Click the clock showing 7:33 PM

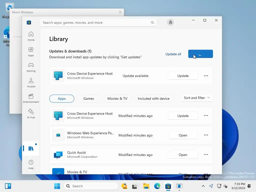238,186
